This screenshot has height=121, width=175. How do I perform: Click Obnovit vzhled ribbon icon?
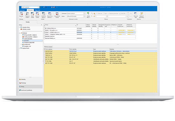click(37, 14)
